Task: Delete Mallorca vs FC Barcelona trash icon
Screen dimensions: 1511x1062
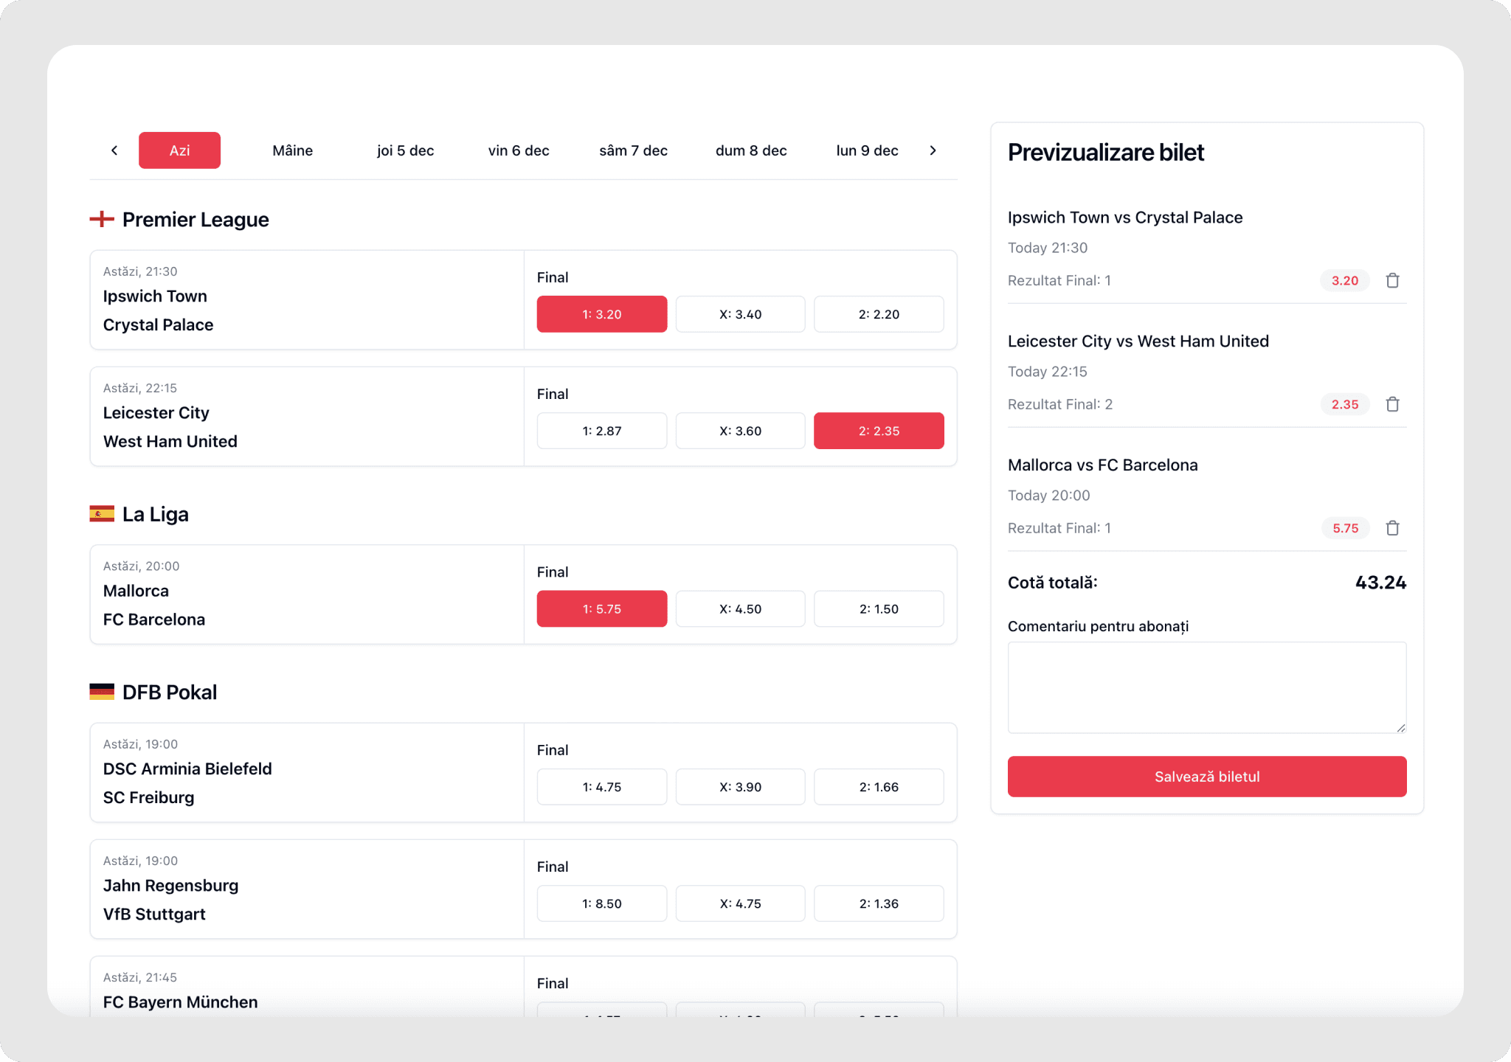Action: click(x=1392, y=528)
